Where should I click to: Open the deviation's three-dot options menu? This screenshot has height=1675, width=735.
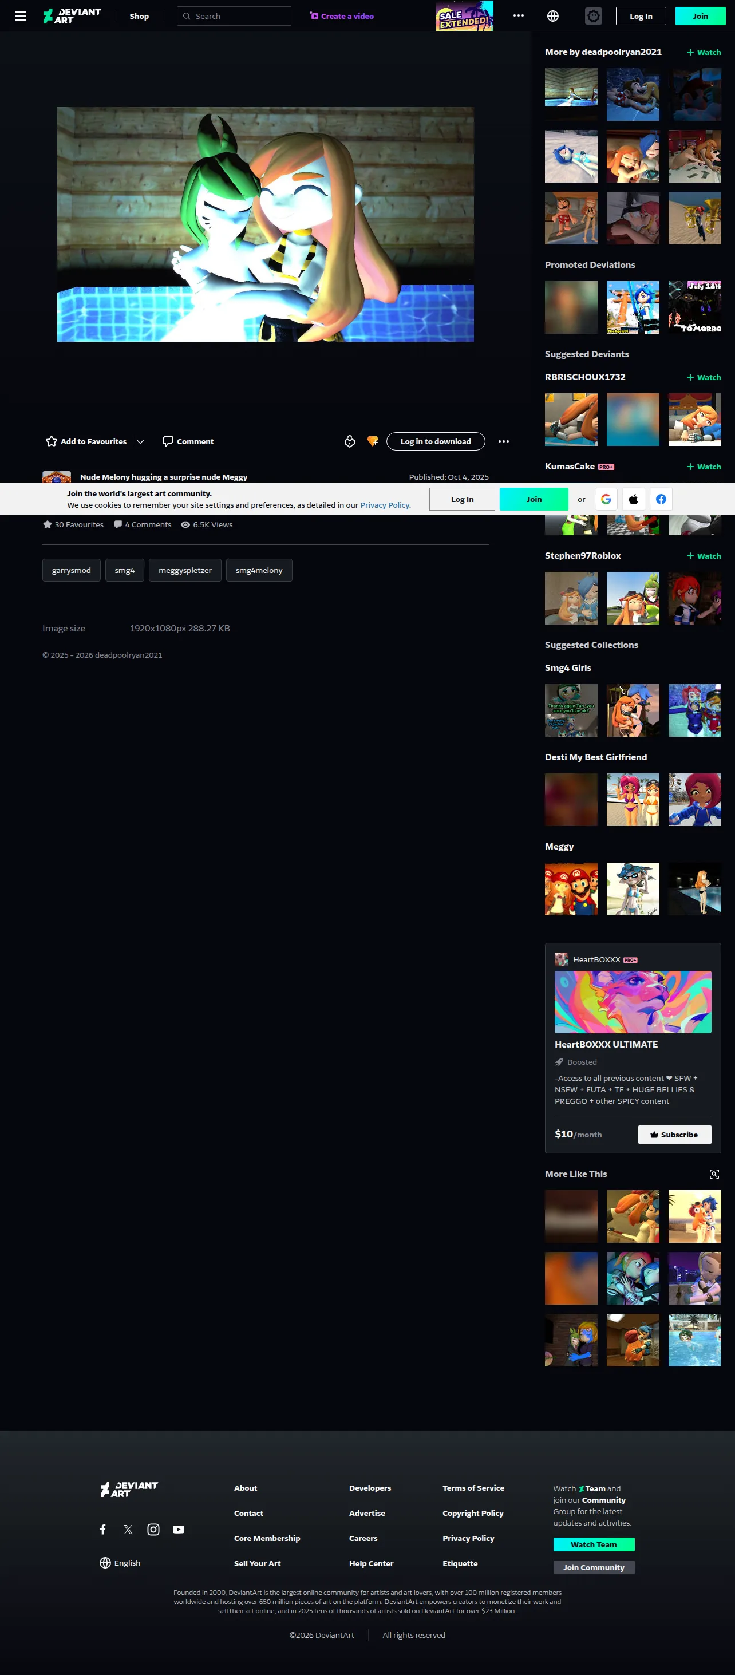tap(503, 441)
